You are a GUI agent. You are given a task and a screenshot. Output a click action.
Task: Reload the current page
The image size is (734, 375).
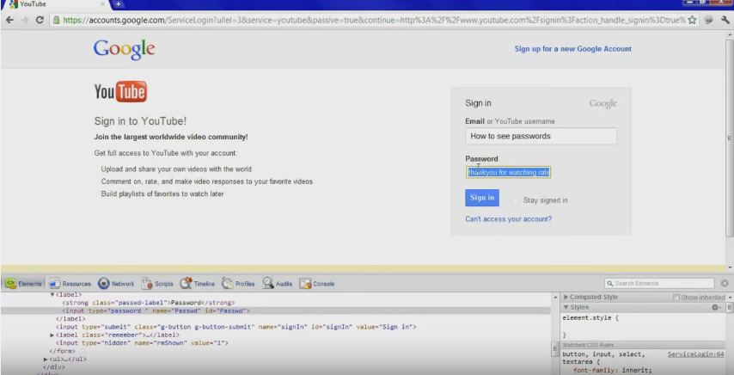pyautogui.click(x=40, y=20)
